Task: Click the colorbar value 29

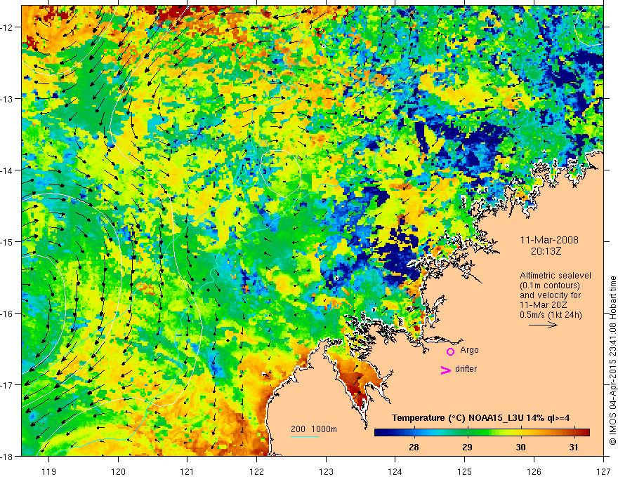Action: tap(467, 447)
